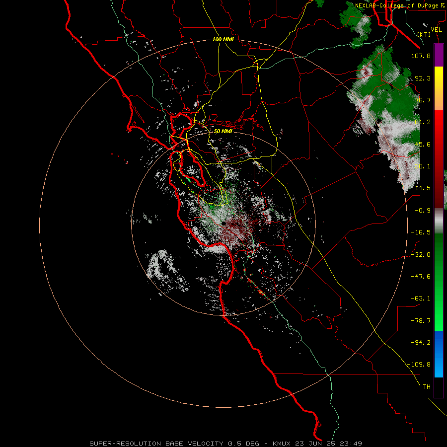Click the TH threshold label
447x447 pixels.
[427, 387]
